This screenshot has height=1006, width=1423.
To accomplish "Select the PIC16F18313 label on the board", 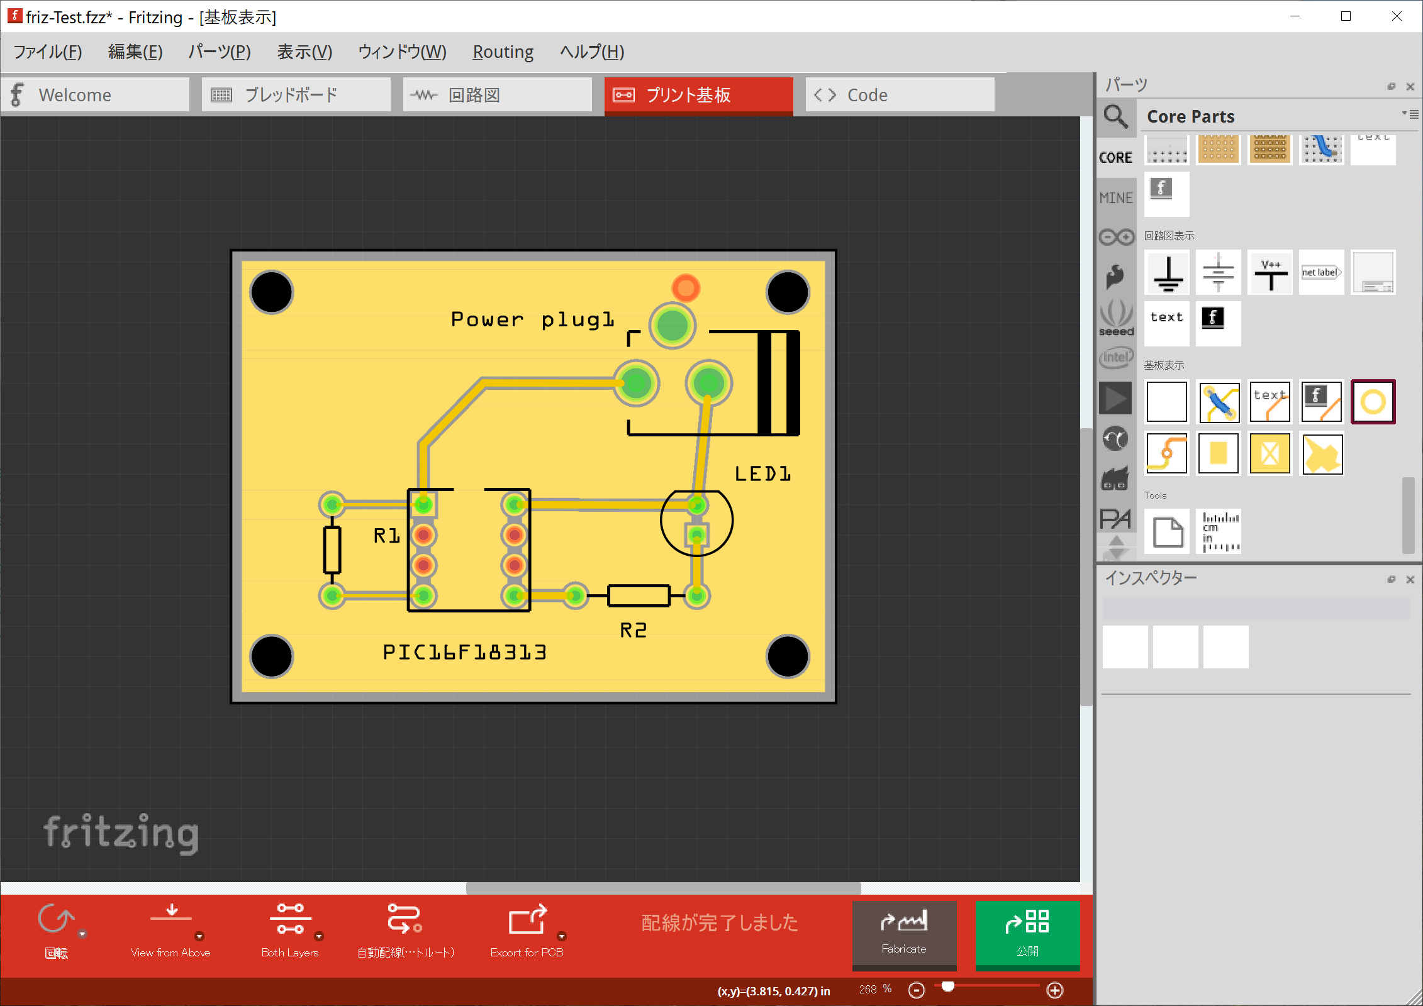I will pos(464,653).
